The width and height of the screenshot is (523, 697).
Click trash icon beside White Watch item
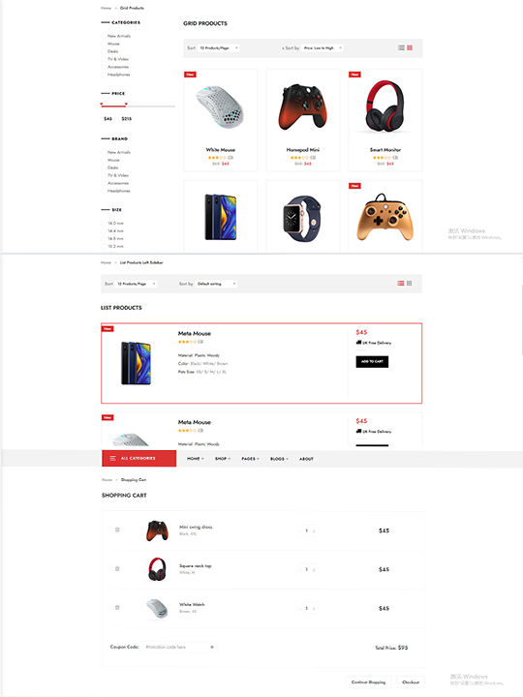117,607
